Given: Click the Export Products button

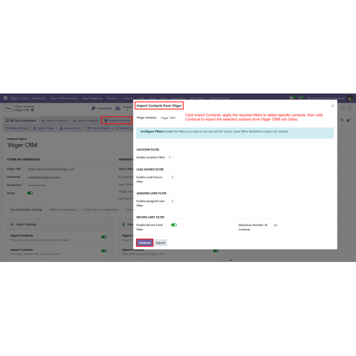Looking at the screenshot, I should pyautogui.click(x=86, y=120).
